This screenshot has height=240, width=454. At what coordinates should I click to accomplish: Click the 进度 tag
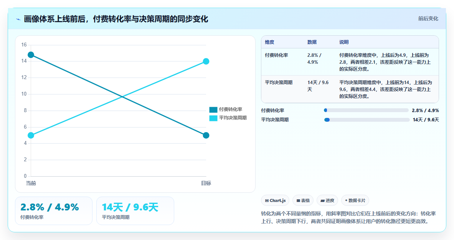point(327,200)
